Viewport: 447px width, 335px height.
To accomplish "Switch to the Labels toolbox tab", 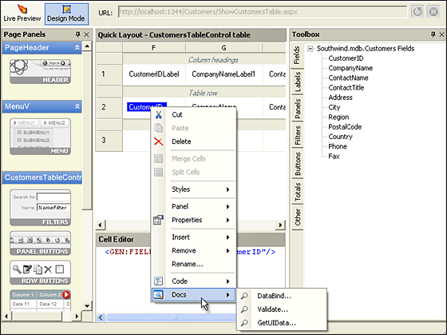I will click(x=298, y=82).
